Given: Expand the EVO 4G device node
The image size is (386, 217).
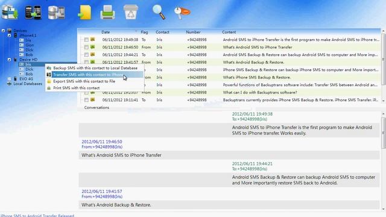Looking at the screenshot, I should coord(9,79).
